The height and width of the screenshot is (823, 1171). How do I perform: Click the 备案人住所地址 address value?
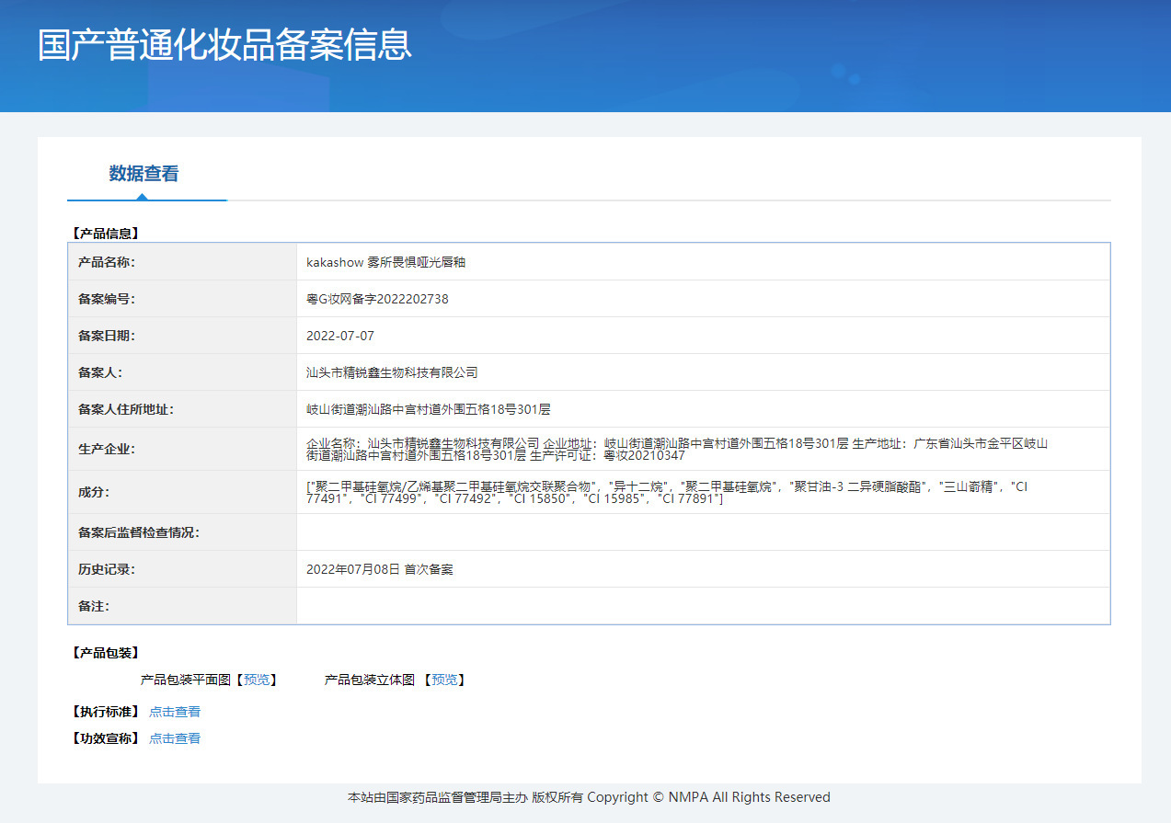pos(428,409)
